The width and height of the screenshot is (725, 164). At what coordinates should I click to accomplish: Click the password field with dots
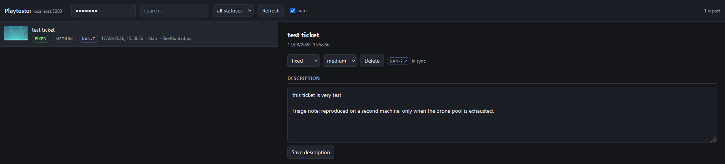[103, 11]
